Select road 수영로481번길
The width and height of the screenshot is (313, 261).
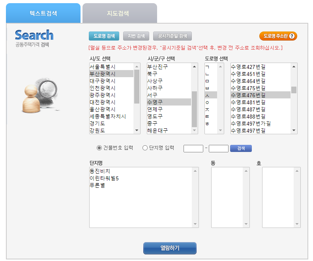pos(261,102)
